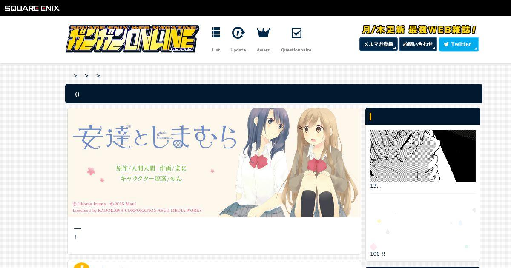The height and width of the screenshot is (268, 511).
Task: Open the sidebar manga thumbnail labeled 13…
Action: [423, 156]
